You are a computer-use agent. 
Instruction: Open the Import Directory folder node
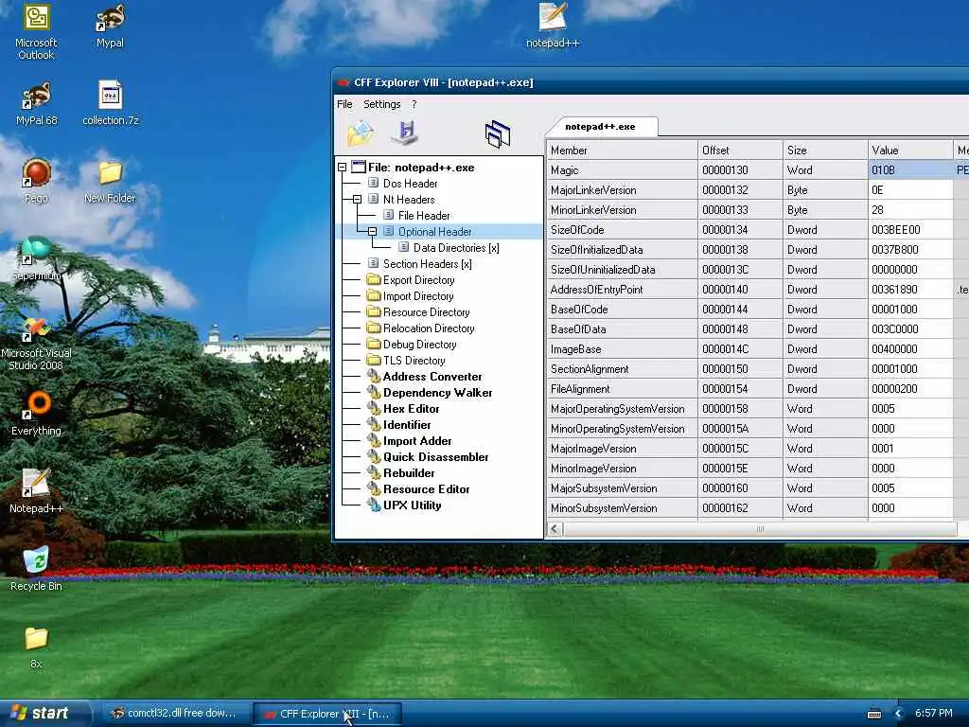click(x=417, y=296)
